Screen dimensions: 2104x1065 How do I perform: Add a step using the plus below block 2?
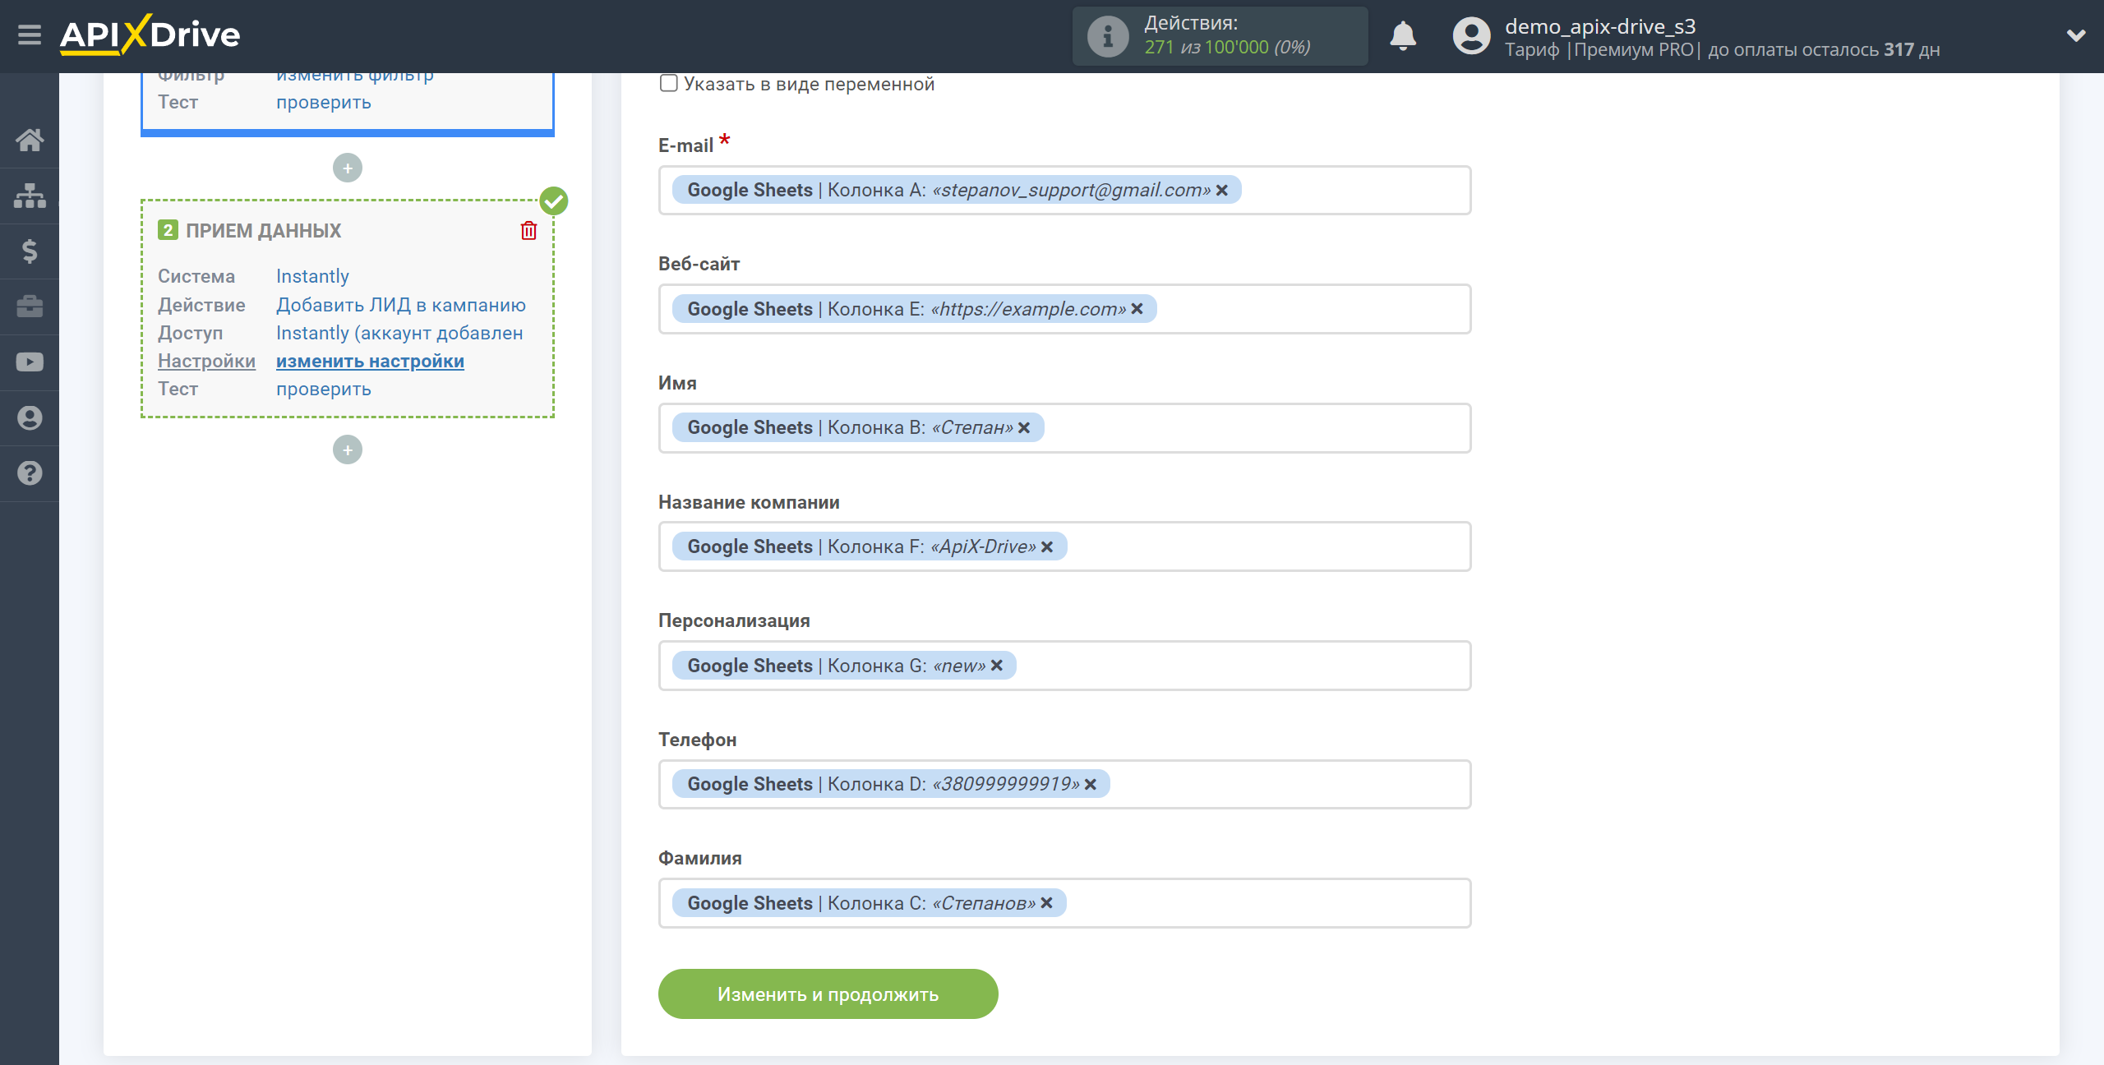tap(348, 450)
